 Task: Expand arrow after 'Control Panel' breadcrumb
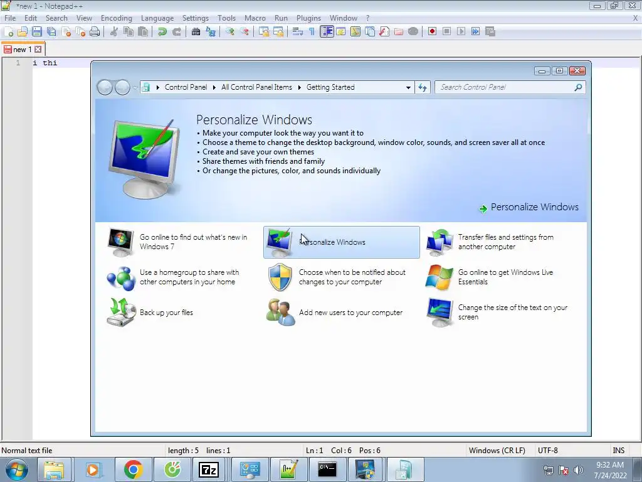click(214, 87)
